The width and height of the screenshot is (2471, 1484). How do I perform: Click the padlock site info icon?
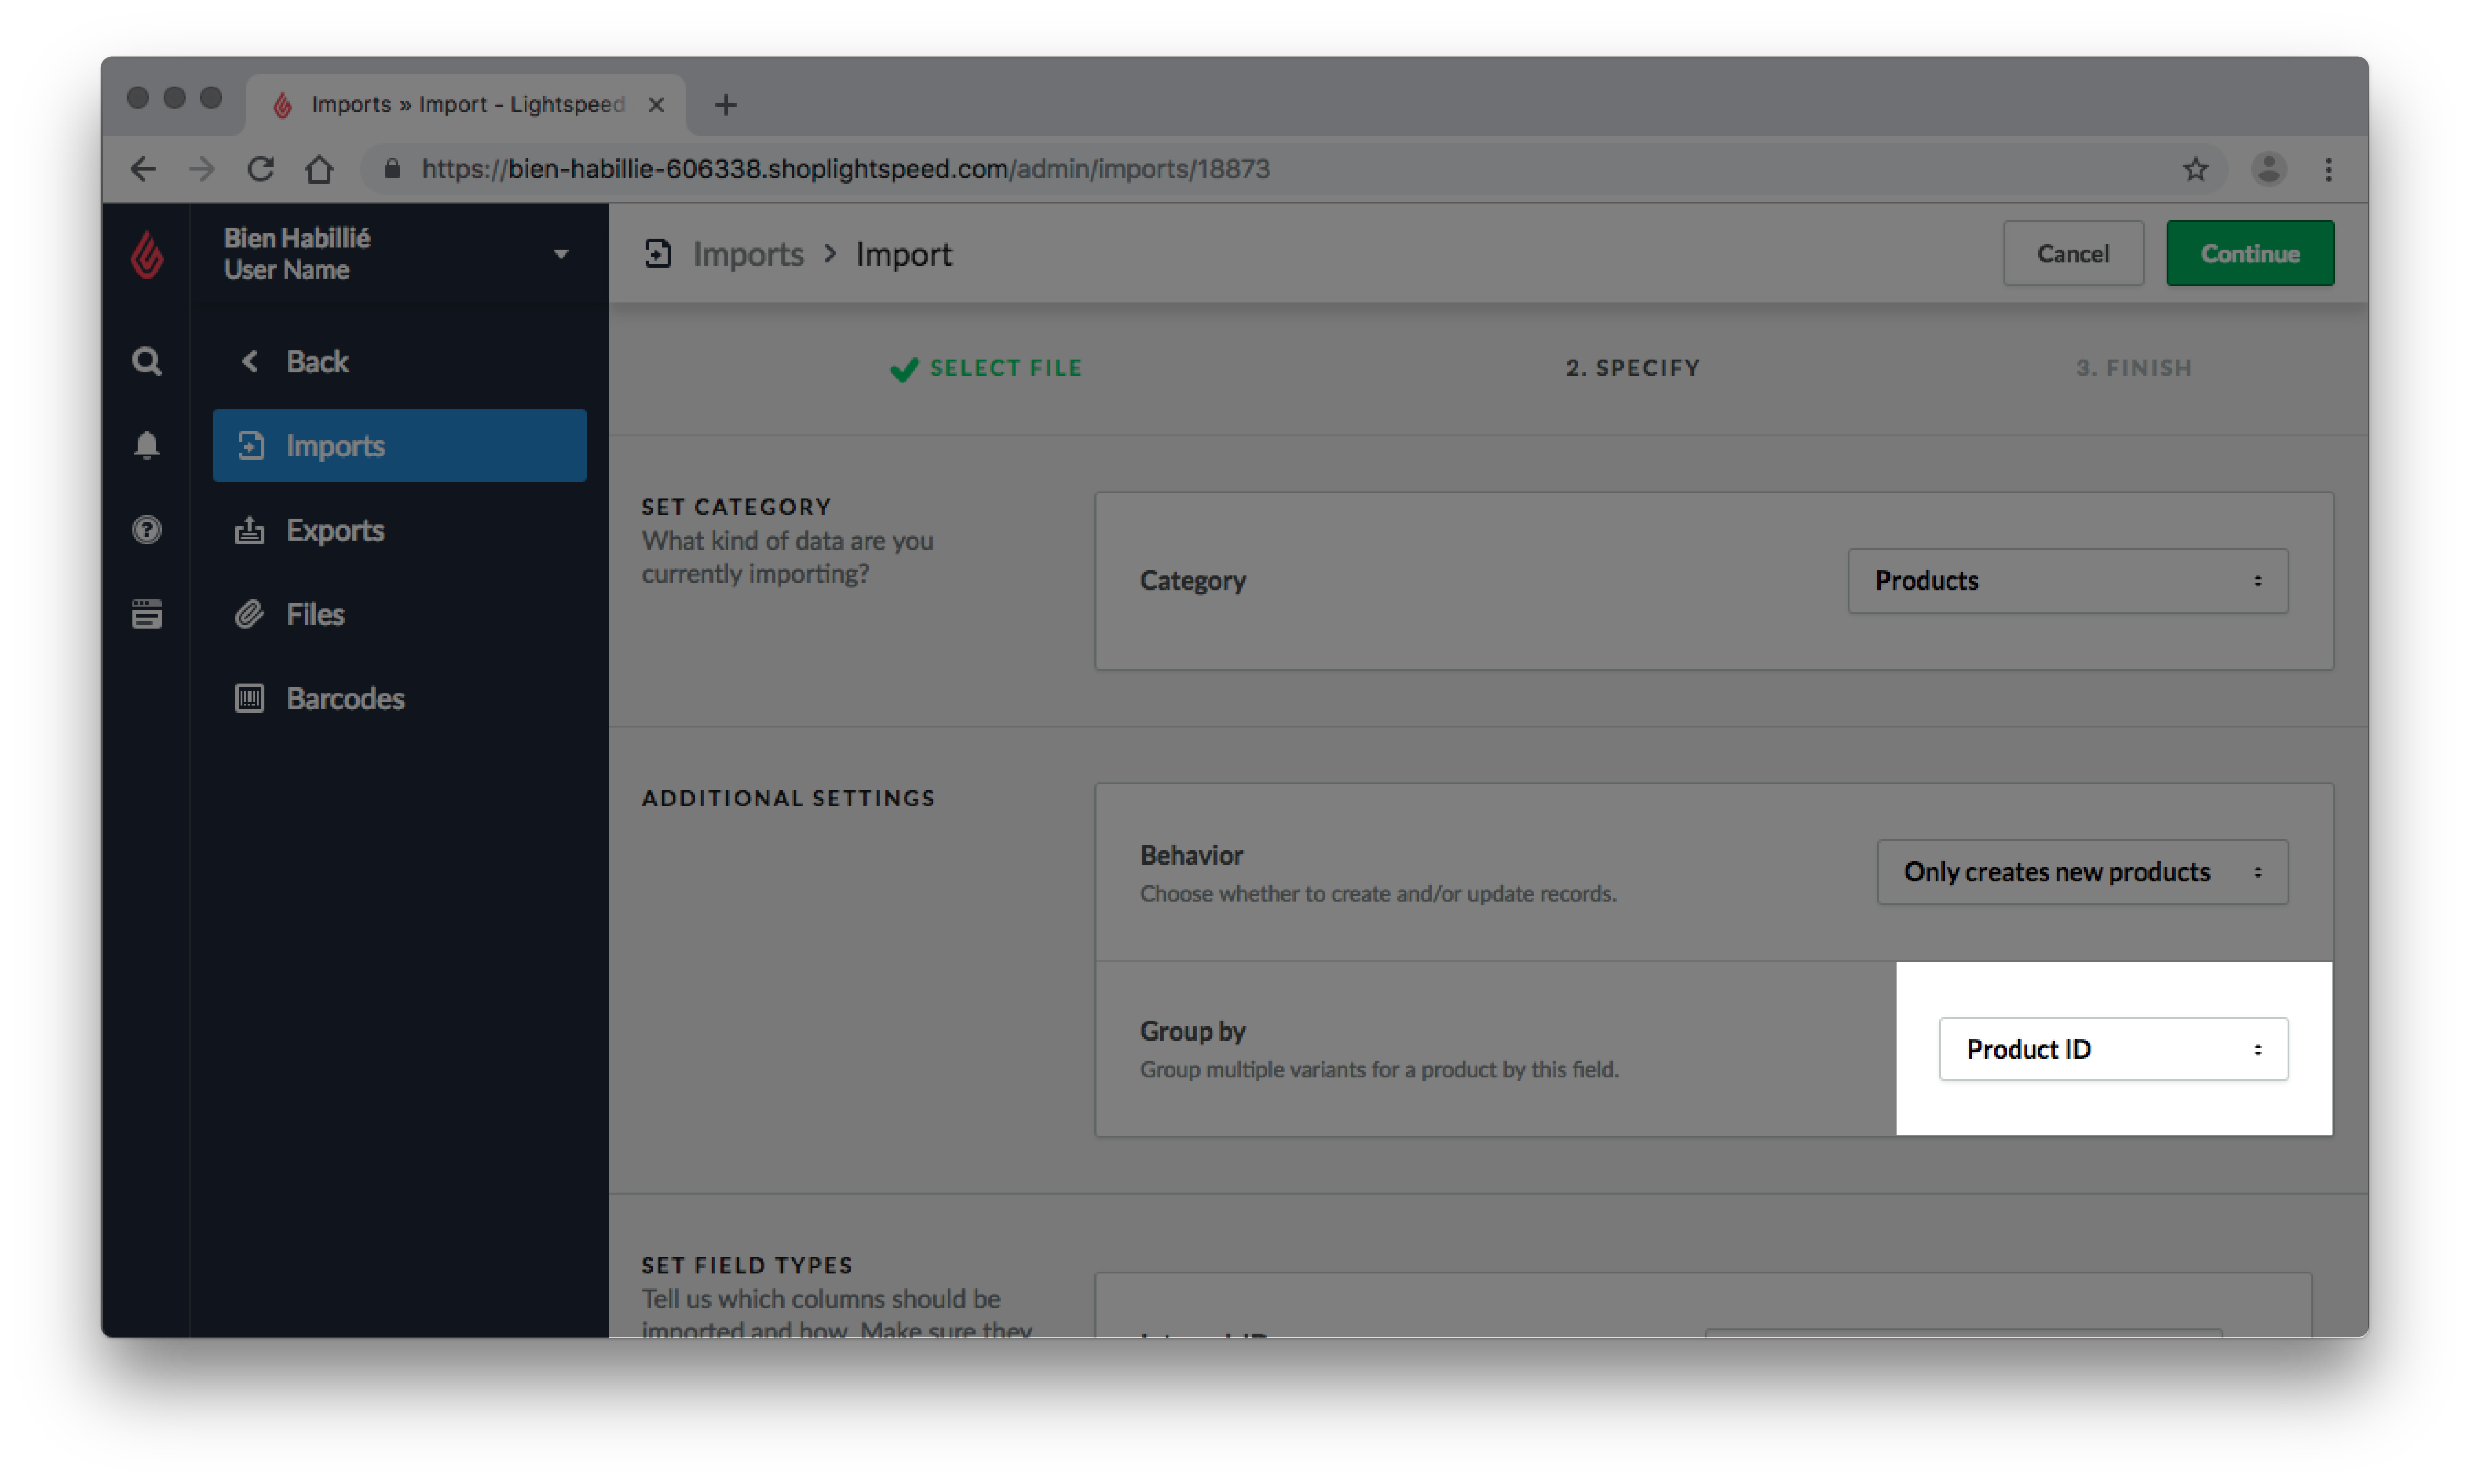point(392,169)
